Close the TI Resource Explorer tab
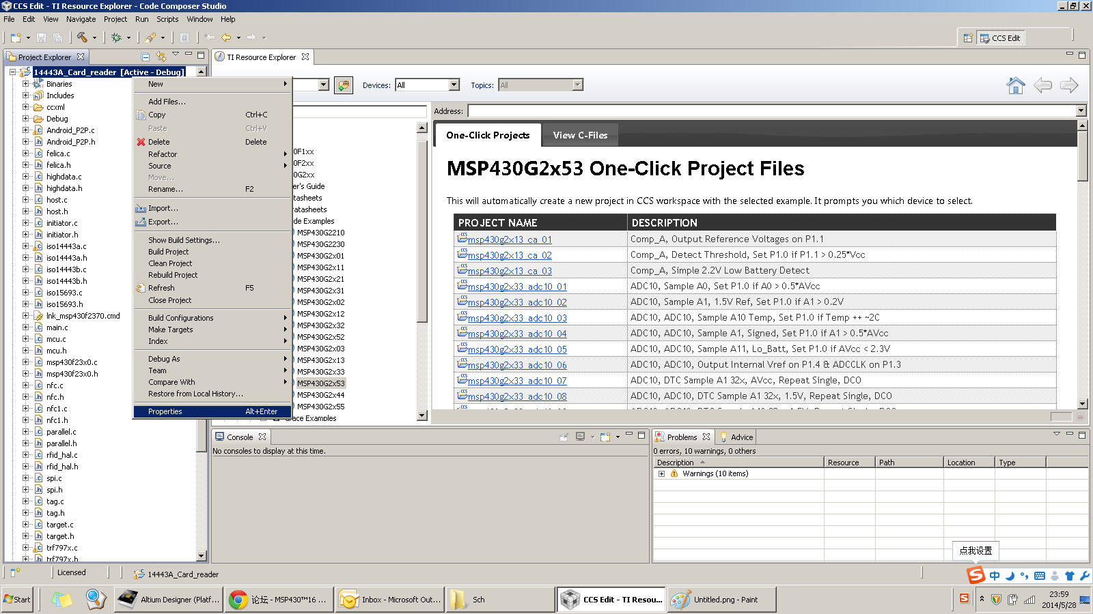Image resolution: width=1093 pixels, height=614 pixels. (305, 57)
